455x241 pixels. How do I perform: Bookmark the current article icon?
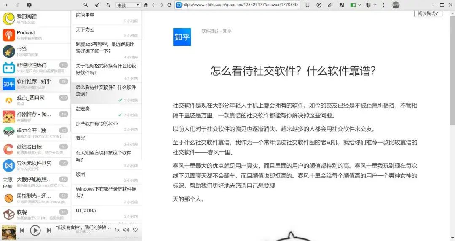[308, 5]
